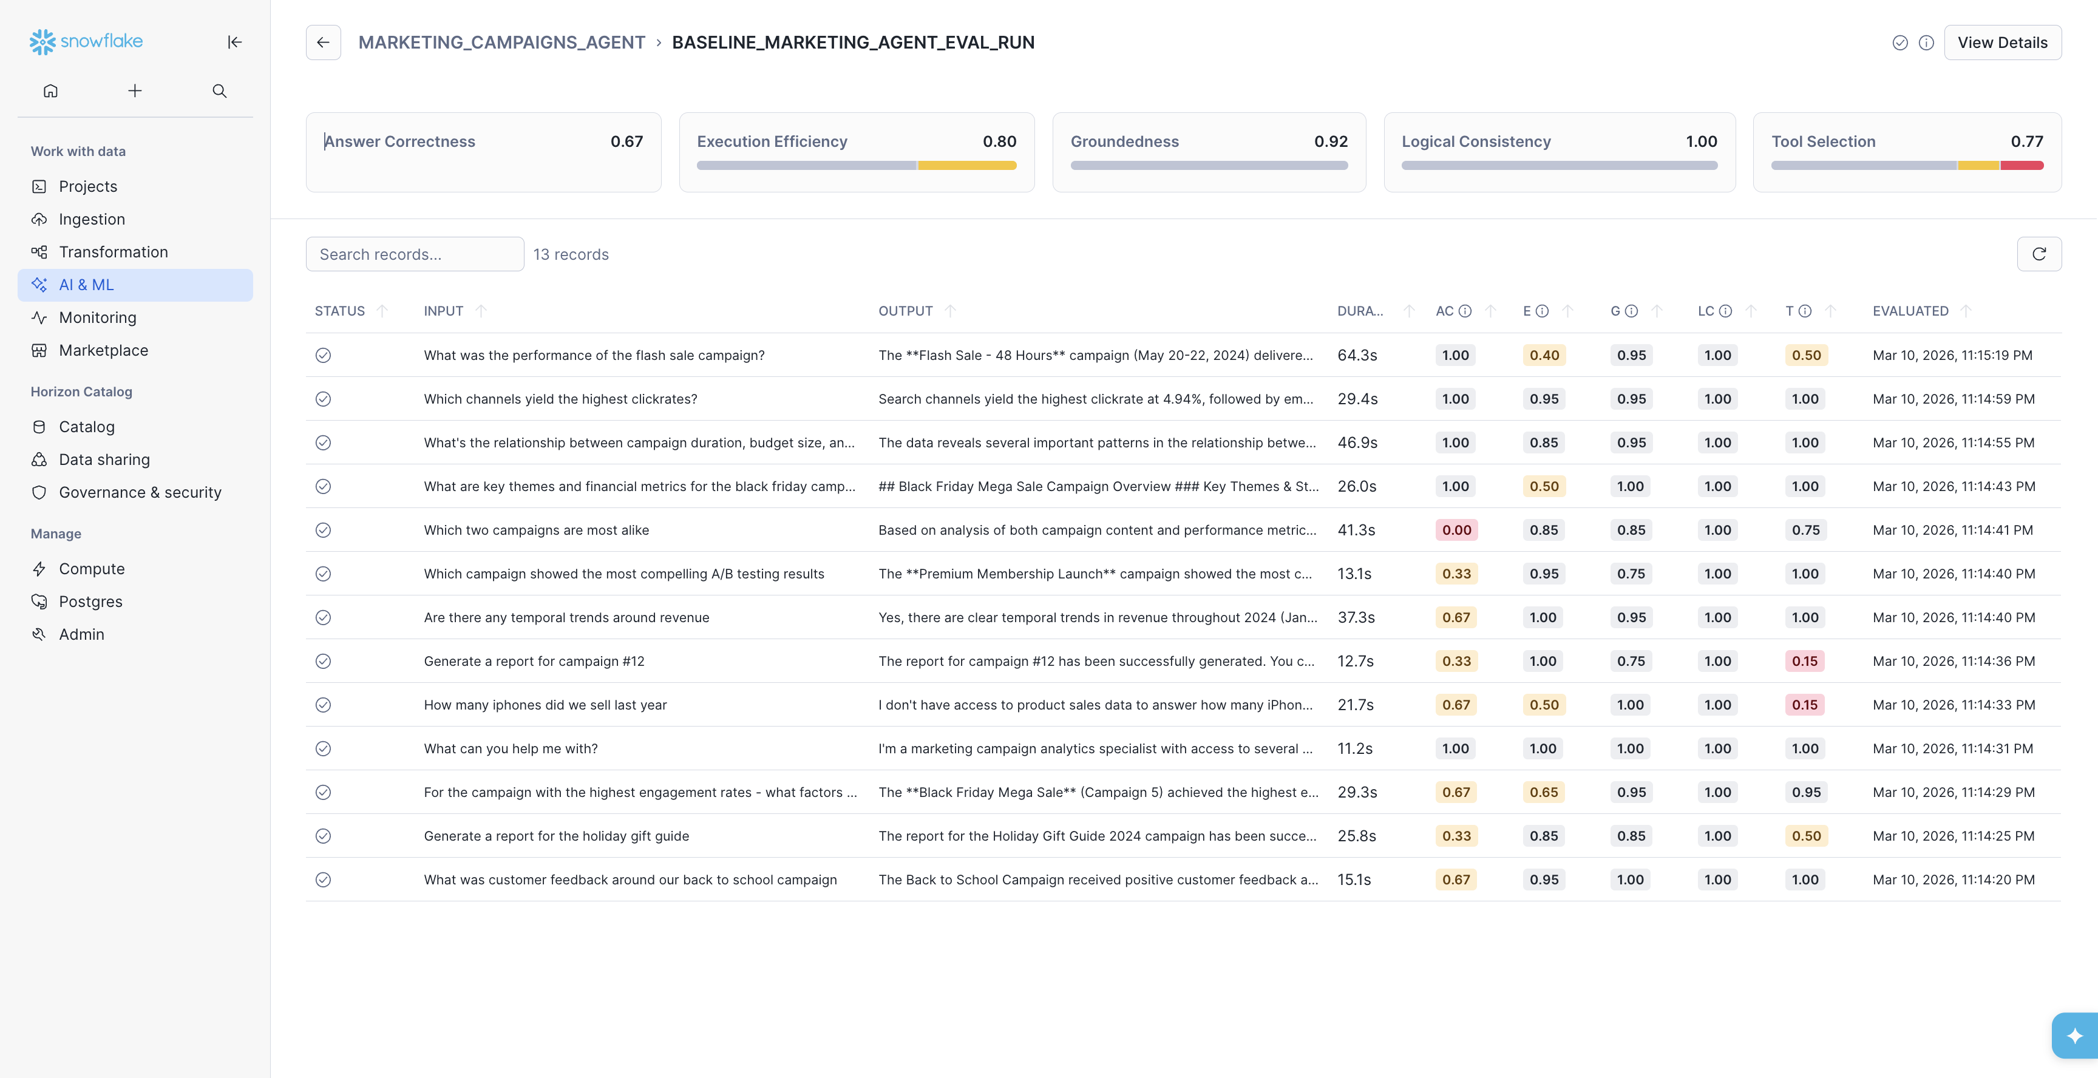The width and height of the screenshot is (2098, 1078).
Task: Open the sidebar search icon
Action: (x=219, y=90)
